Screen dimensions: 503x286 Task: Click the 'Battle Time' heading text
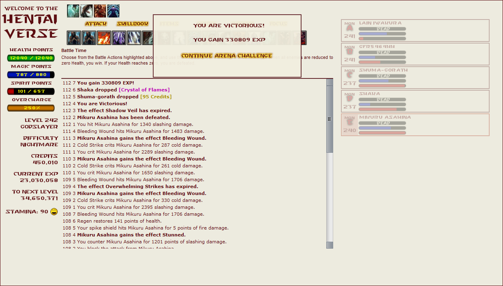[74, 50]
